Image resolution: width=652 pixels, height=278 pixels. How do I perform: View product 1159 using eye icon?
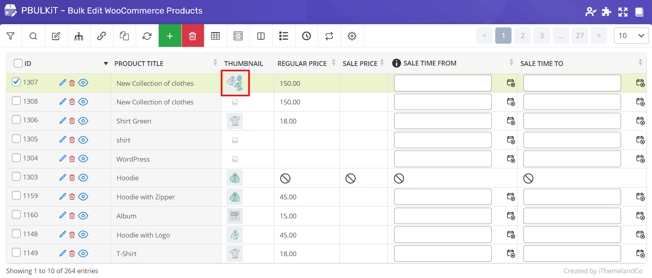(83, 197)
